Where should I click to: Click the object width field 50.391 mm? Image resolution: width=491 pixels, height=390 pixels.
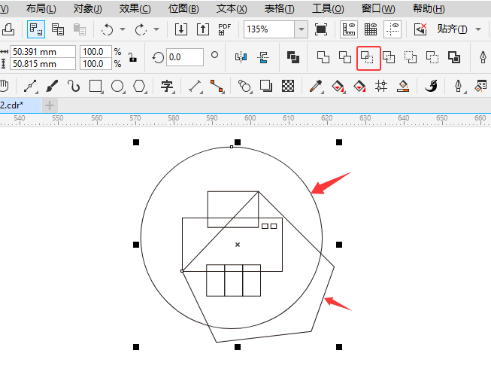coord(43,52)
